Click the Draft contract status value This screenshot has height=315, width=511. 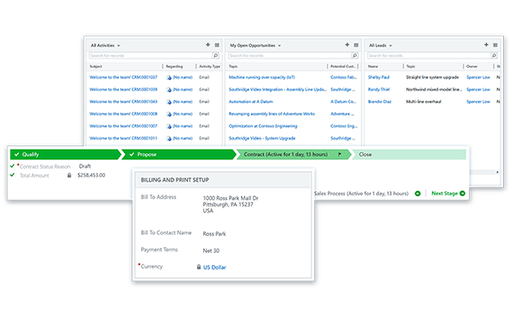coord(84,166)
